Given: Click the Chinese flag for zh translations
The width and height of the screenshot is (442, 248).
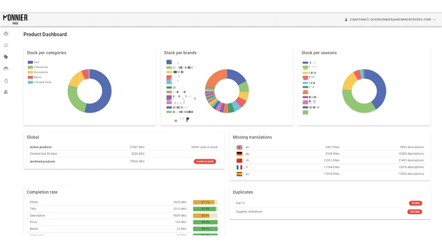Looking at the screenshot, I should (239, 160).
